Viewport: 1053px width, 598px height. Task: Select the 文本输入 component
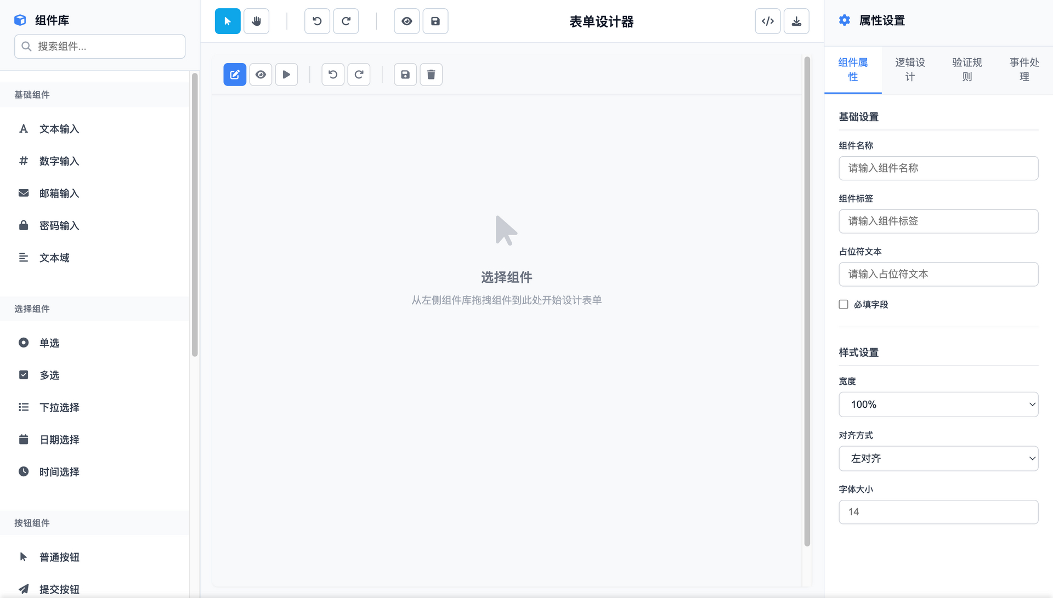click(59, 129)
